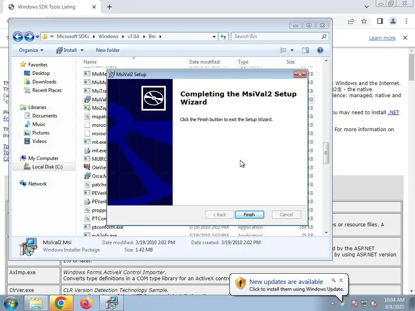This screenshot has height=311, width=415.
Task: Click the .NET link on webpage
Action: pyautogui.click(x=394, y=113)
